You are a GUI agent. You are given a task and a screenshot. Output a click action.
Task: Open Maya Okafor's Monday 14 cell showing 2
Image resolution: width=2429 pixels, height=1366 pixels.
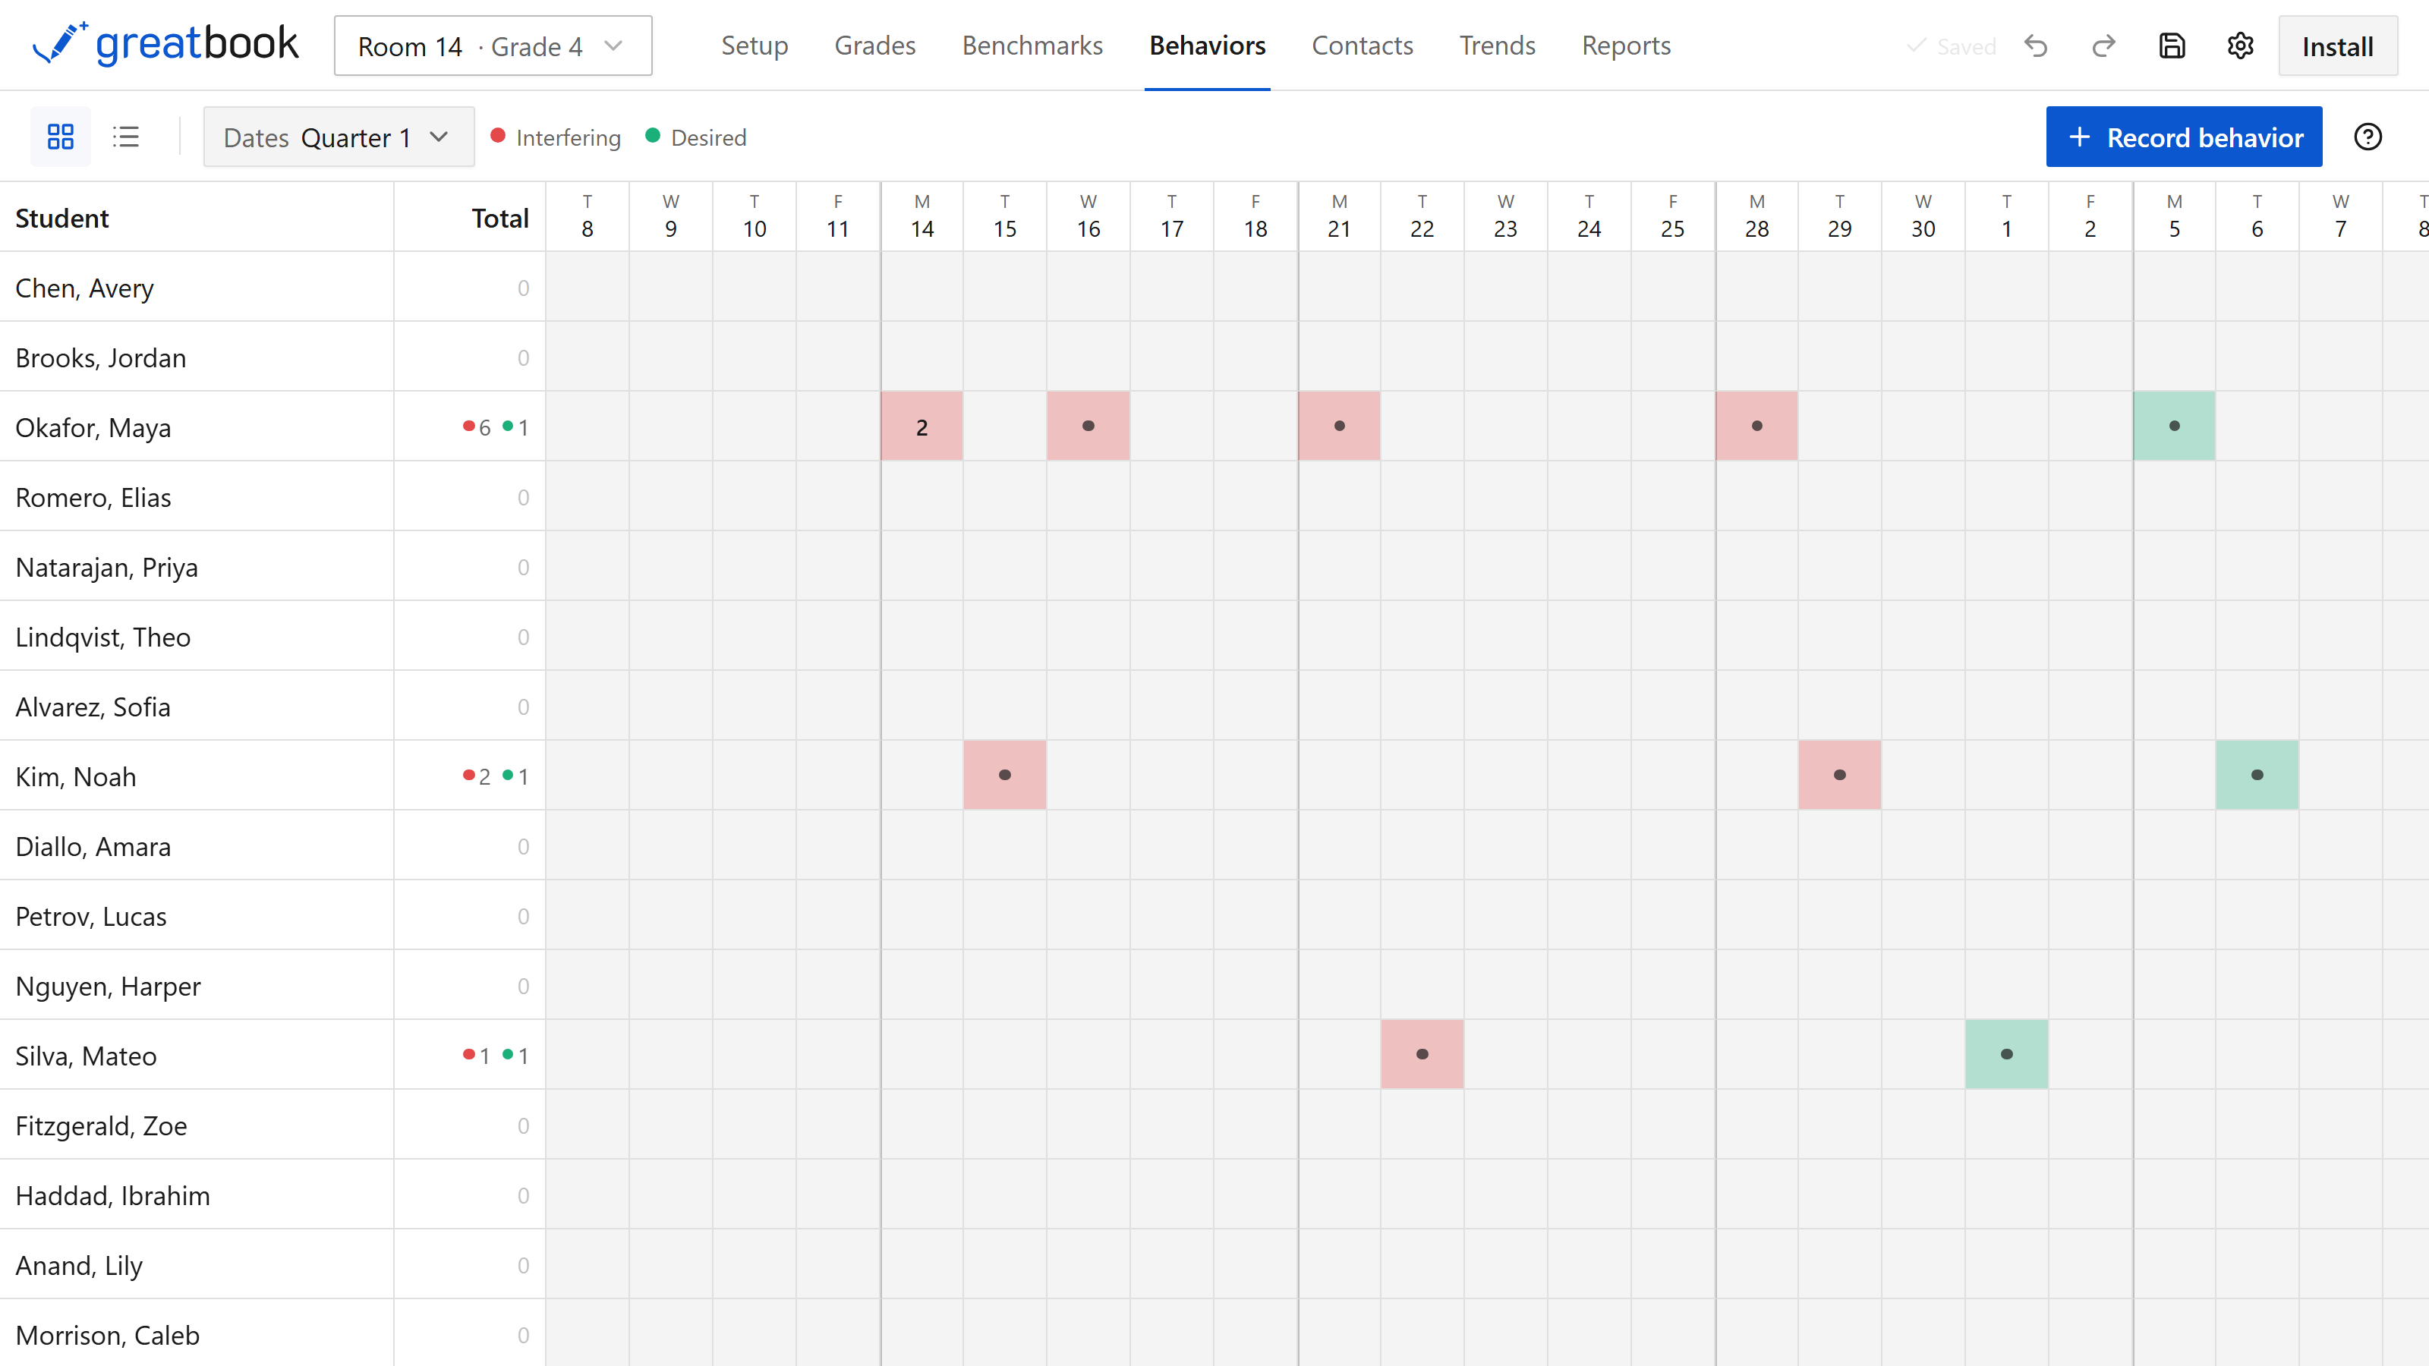point(922,426)
